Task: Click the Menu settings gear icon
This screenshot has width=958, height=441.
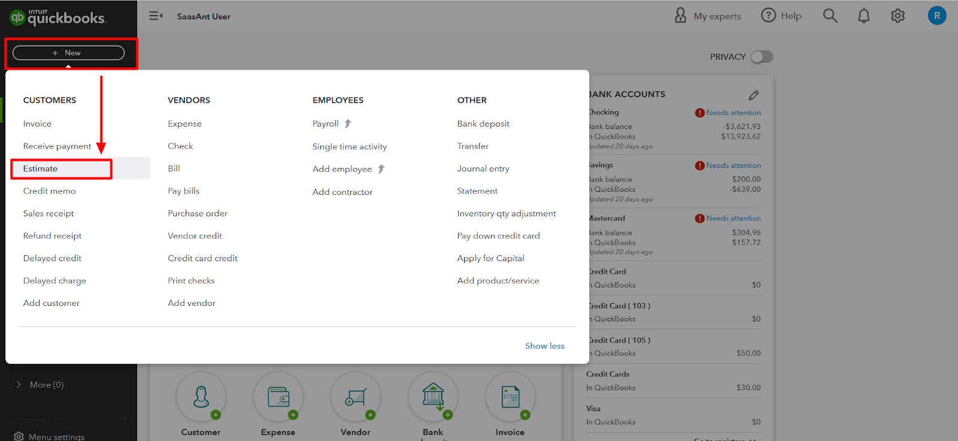Action: click(x=19, y=437)
